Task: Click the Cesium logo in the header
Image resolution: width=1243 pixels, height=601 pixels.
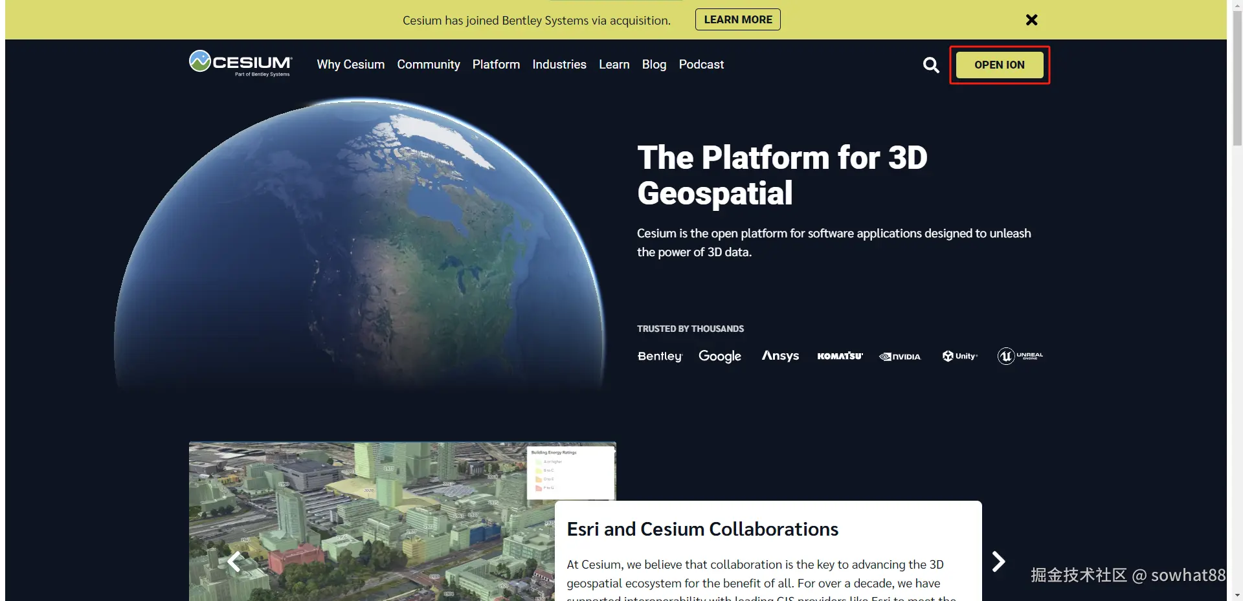Action: 240,63
